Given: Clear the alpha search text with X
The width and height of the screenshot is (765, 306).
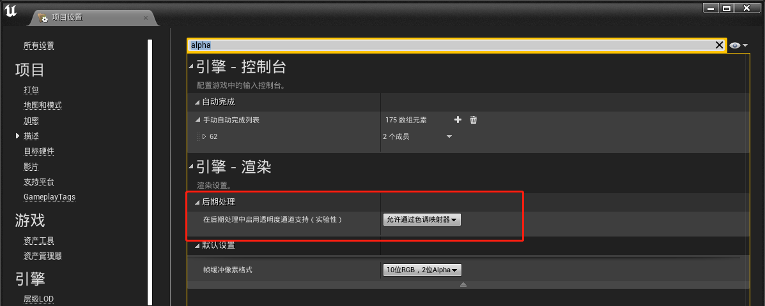Looking at the screenshot, I should pyautogui.click(x=719, y=45).
